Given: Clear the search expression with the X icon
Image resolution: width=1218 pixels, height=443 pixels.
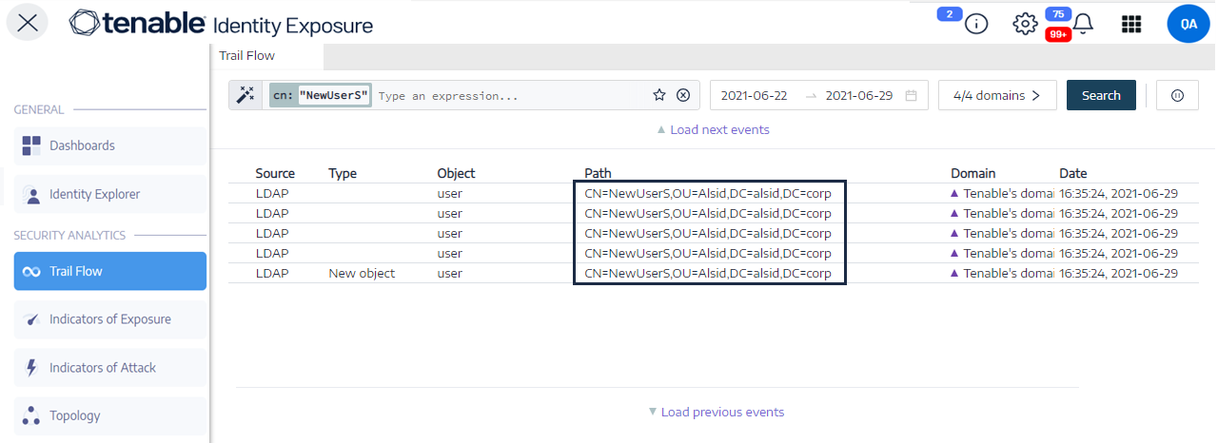Looking at the screenshot, I should pyautogui.click(x=683, y=95).
